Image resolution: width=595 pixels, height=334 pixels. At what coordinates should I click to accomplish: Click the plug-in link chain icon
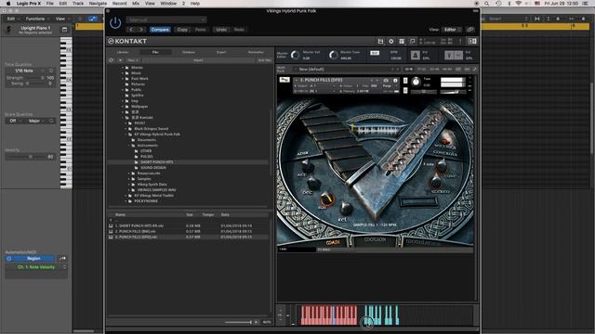tap(470, 30)
